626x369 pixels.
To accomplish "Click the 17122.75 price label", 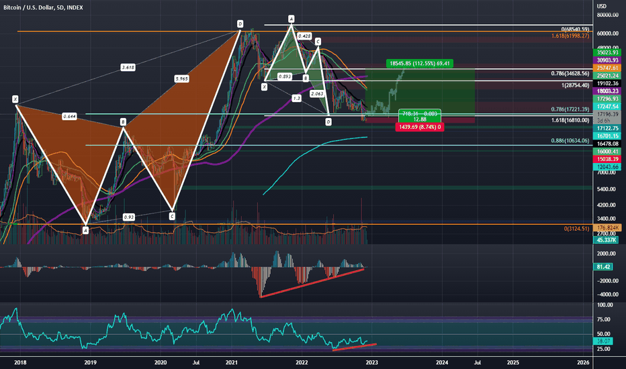I will pyautogui.click(x=607, y=128).
